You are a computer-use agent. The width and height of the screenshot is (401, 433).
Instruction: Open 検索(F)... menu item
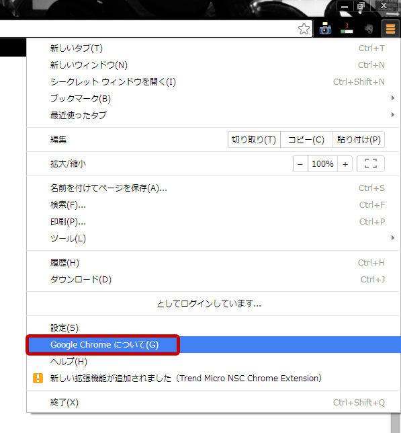click(x=214, y=205)
